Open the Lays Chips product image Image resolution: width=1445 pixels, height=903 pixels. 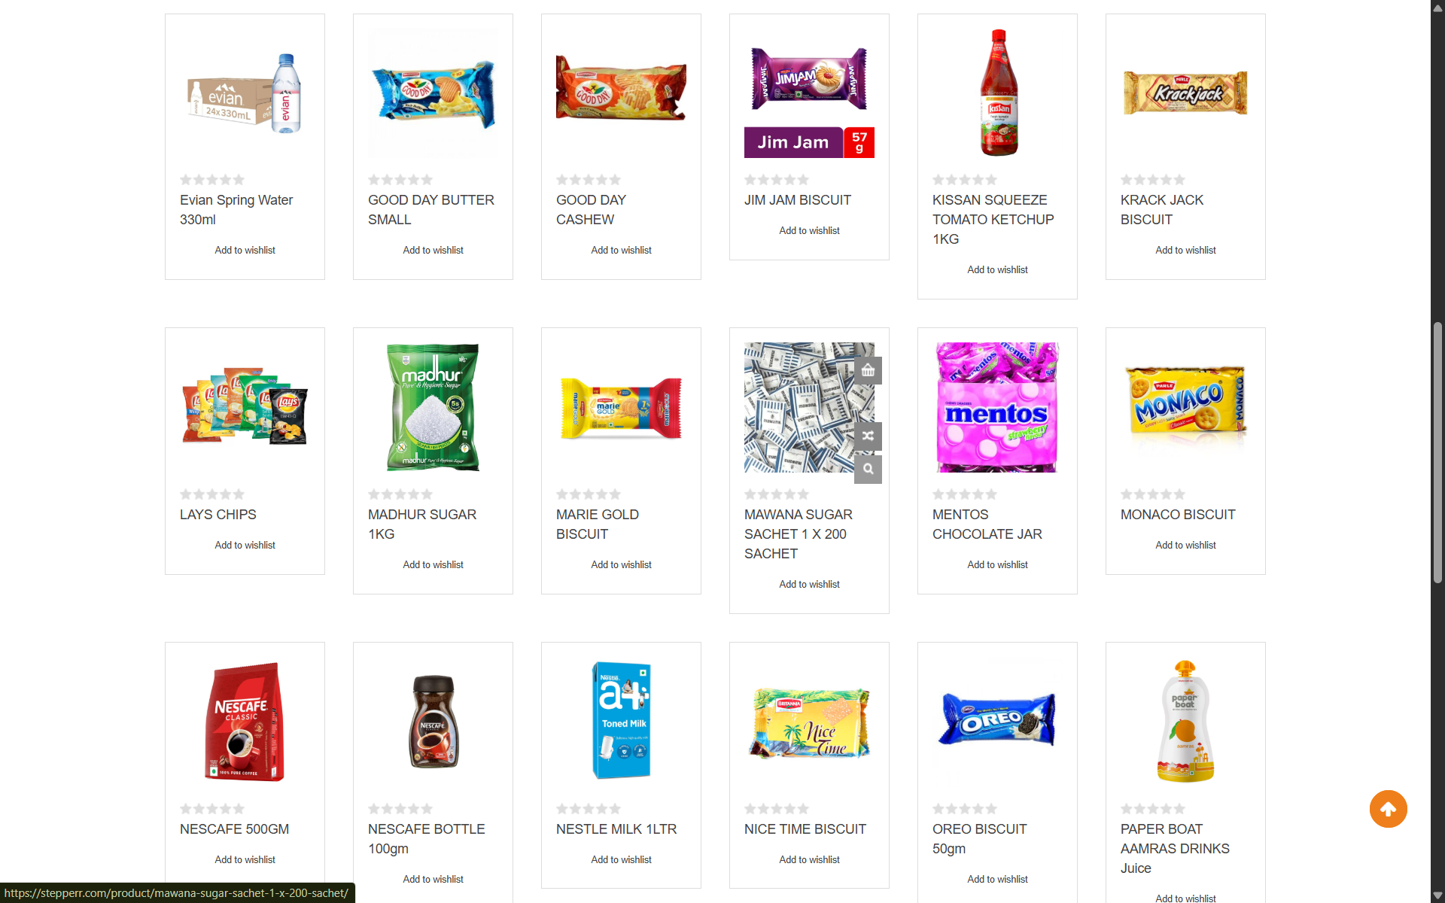245,407
